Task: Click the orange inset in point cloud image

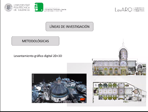Action: 83,100
